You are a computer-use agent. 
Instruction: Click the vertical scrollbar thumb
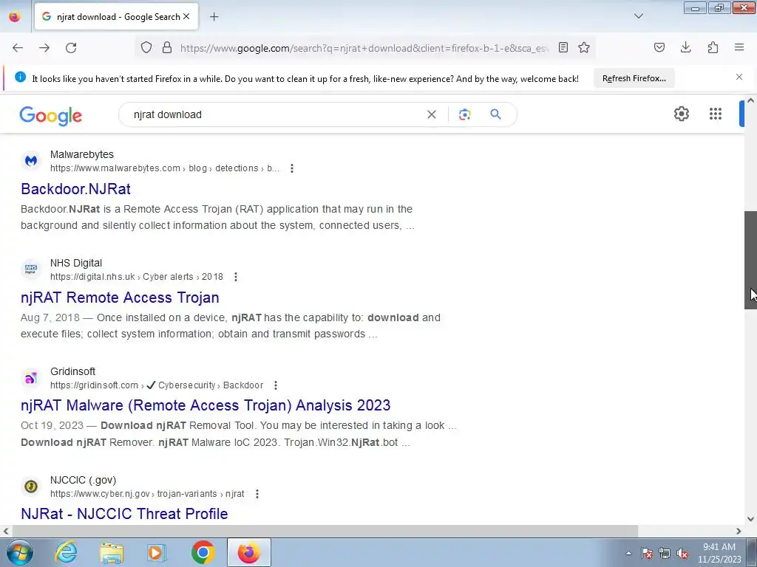tap(751, 260)
